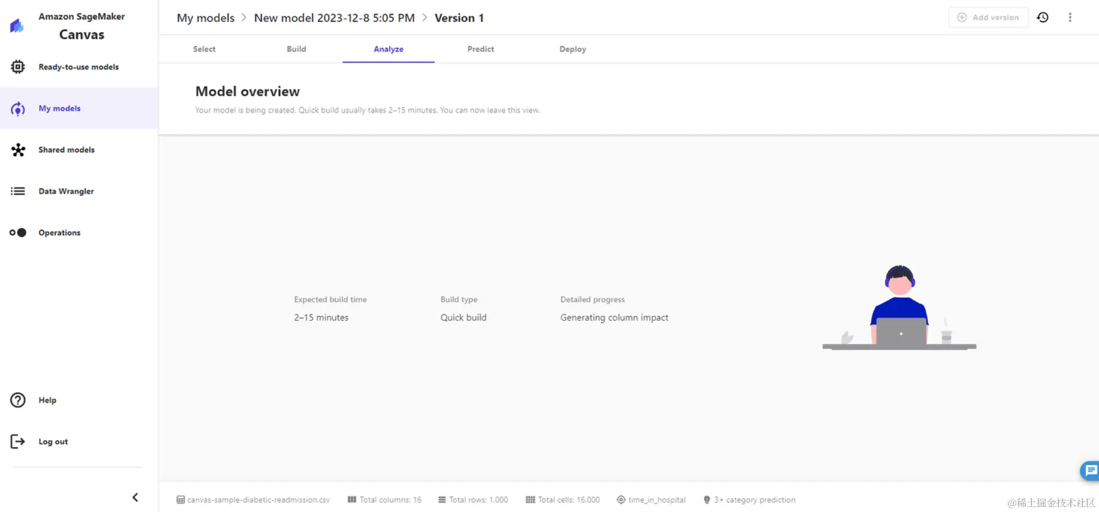Go to the Predict tab

[481, 49]
